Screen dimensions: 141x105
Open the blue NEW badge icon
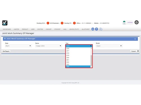[93, 29]
